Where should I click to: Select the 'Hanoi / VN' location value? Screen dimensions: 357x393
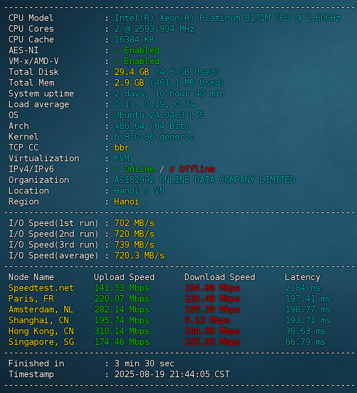pos(139,191)
